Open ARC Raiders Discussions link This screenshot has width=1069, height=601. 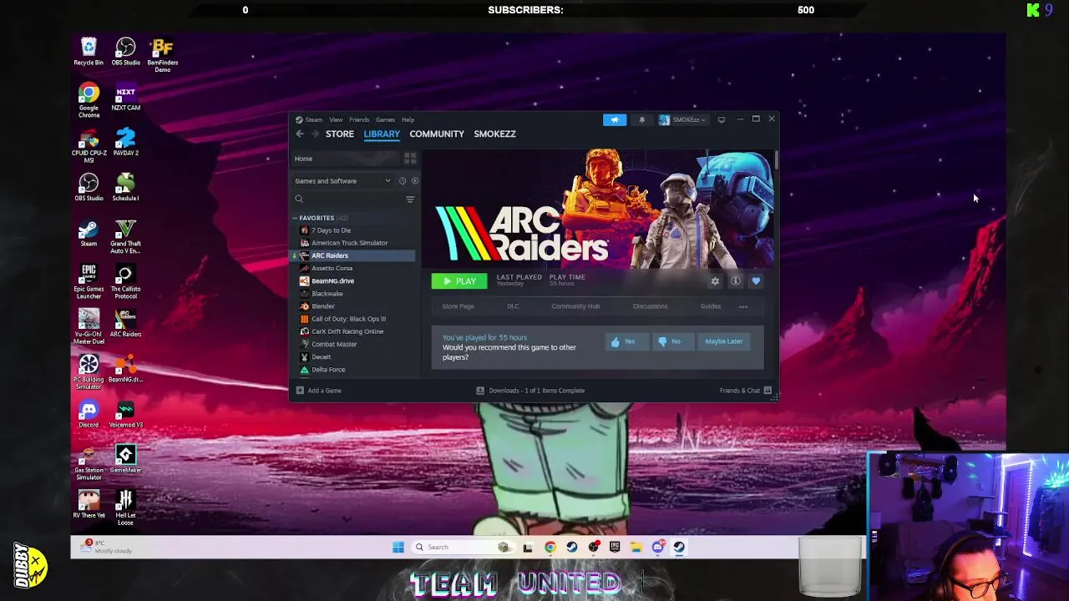650,306
